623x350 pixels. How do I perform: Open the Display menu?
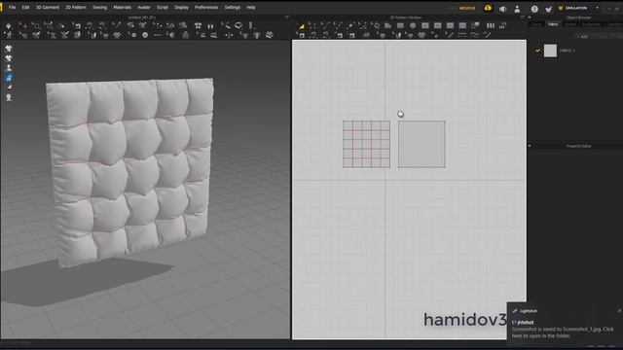click(182, 8)
